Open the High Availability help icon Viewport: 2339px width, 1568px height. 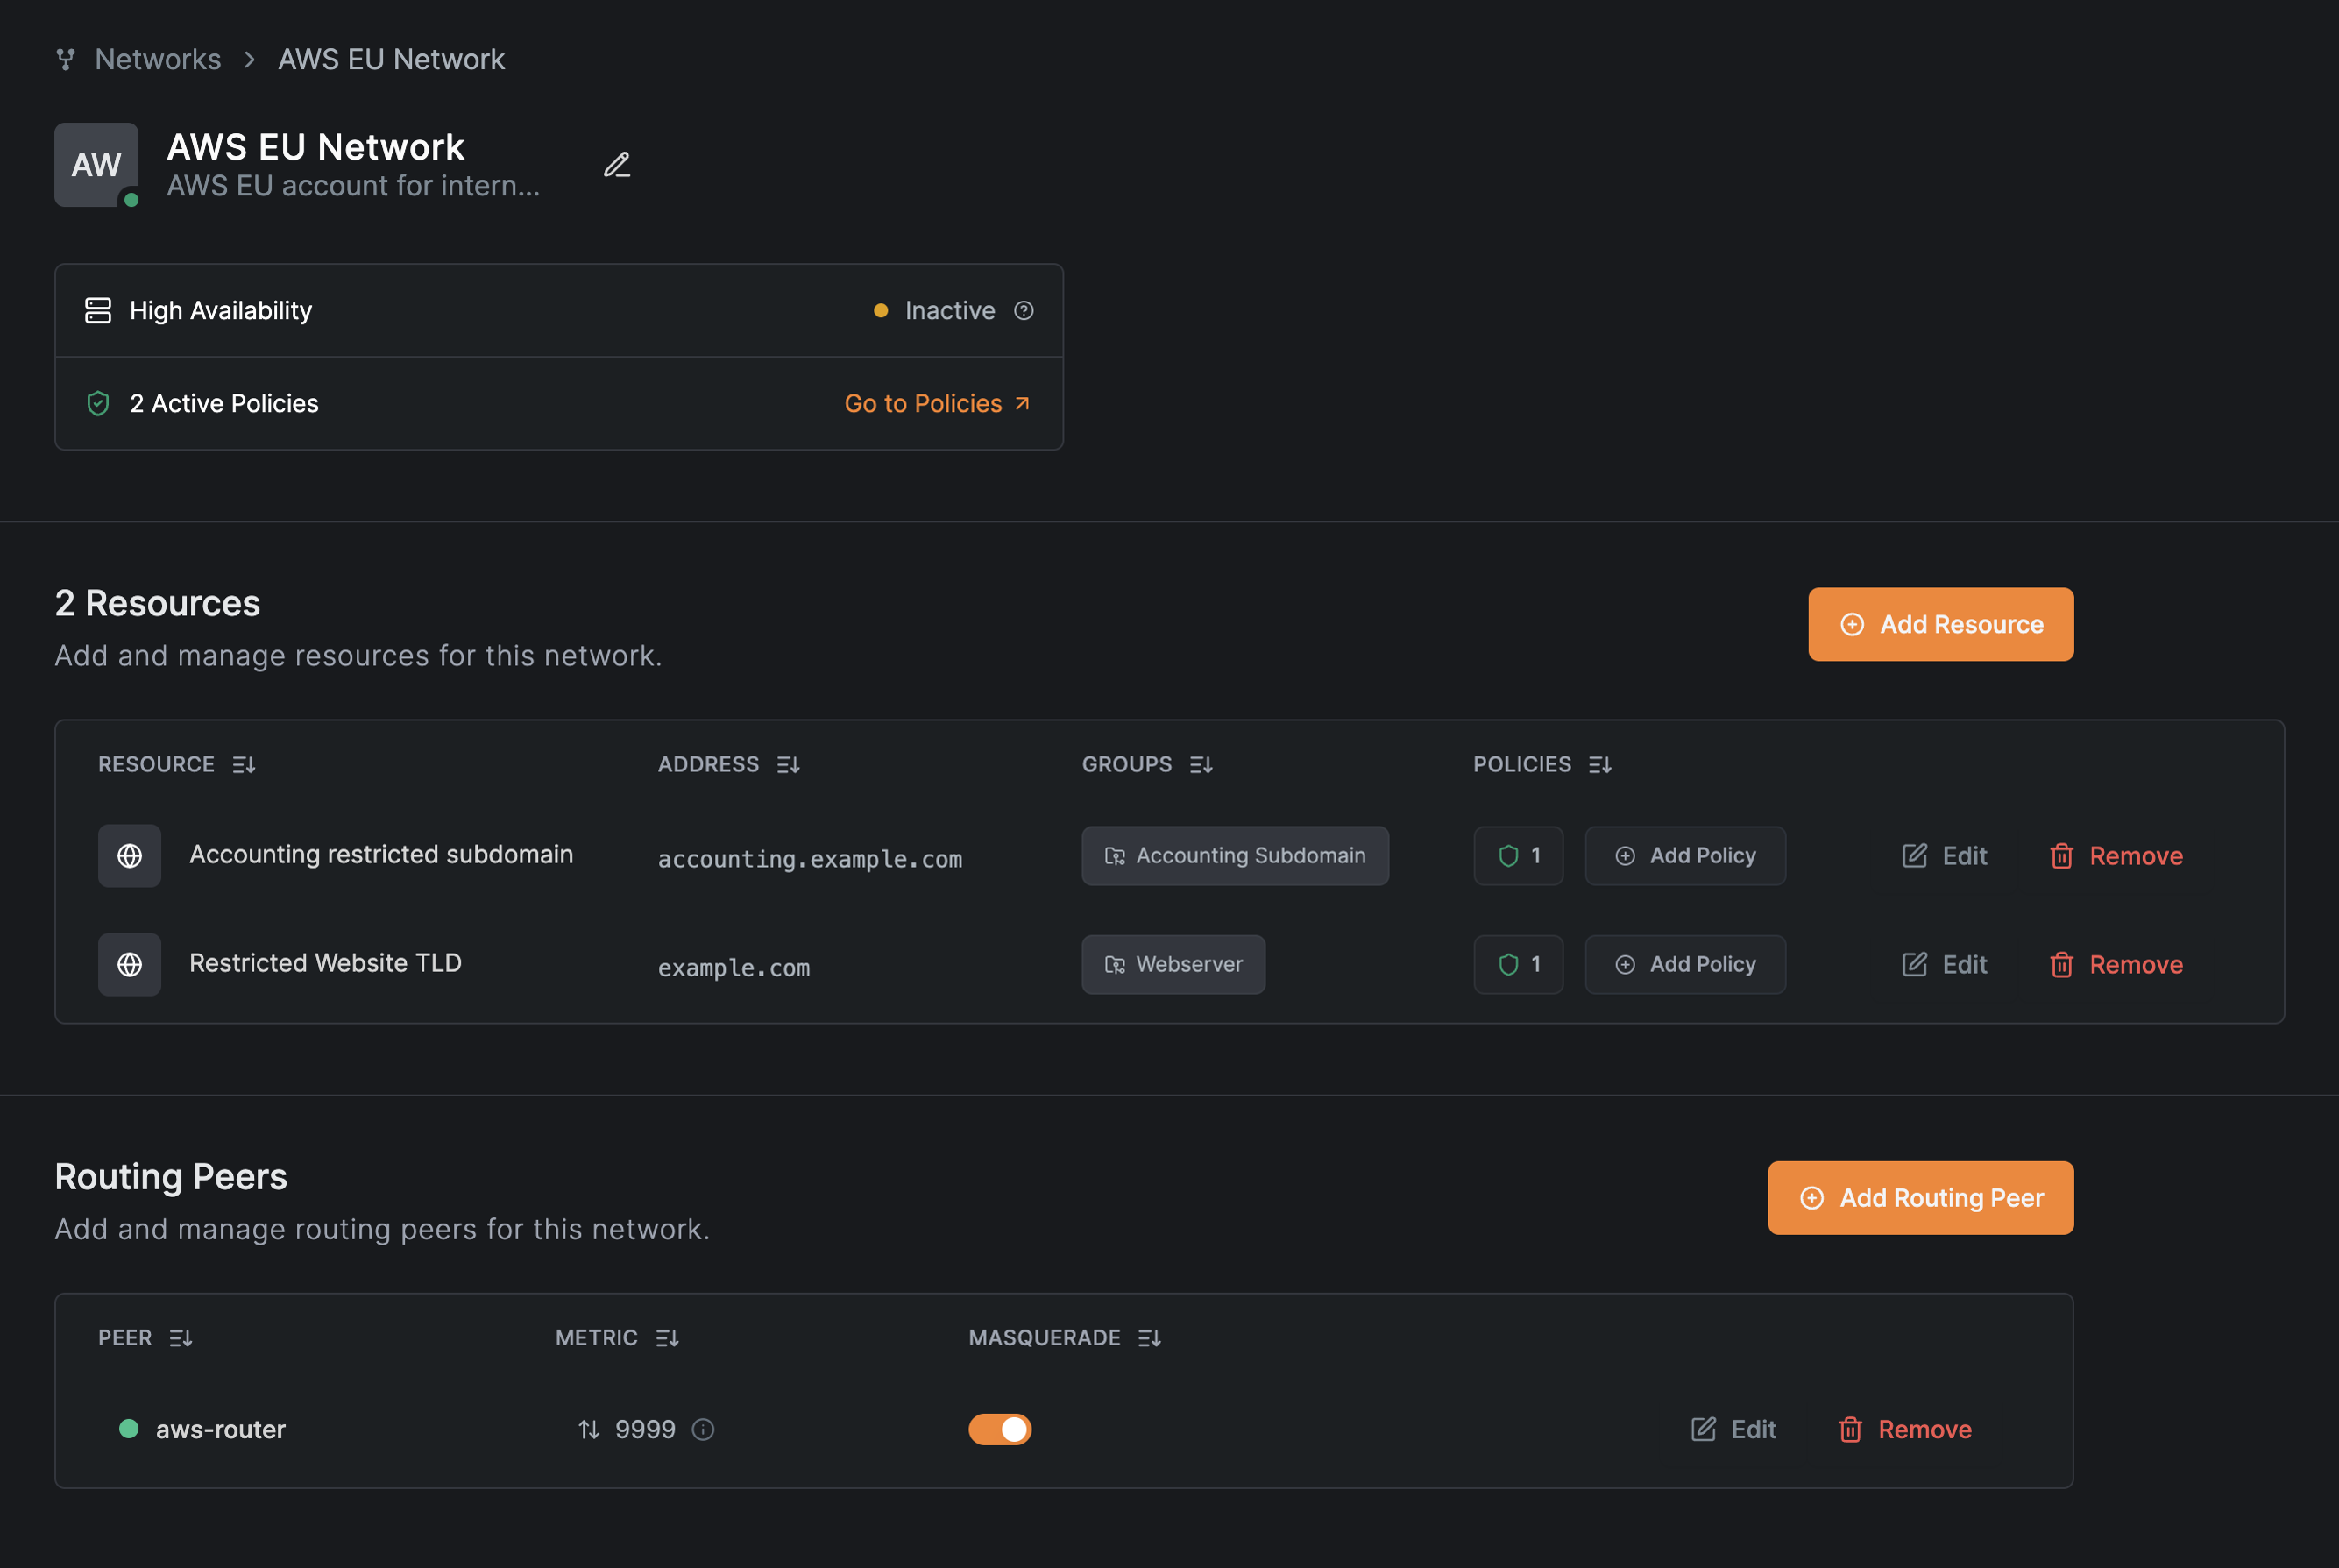pos(1024,310)
